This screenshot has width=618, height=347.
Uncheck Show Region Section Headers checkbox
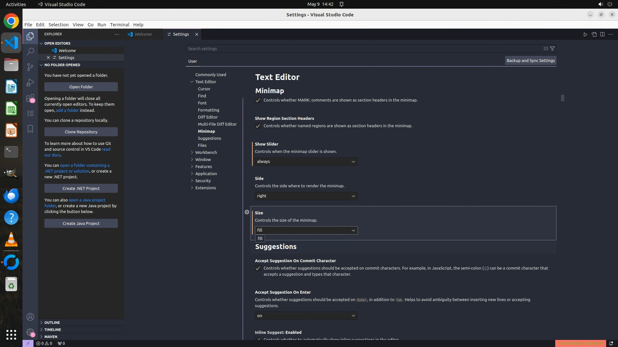[258, 126]
